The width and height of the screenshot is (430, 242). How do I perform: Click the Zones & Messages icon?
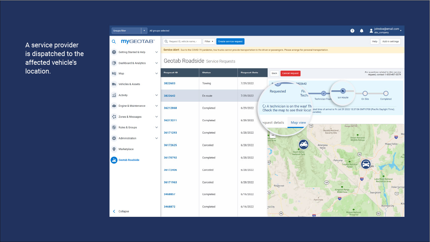[x=114, y=116]
